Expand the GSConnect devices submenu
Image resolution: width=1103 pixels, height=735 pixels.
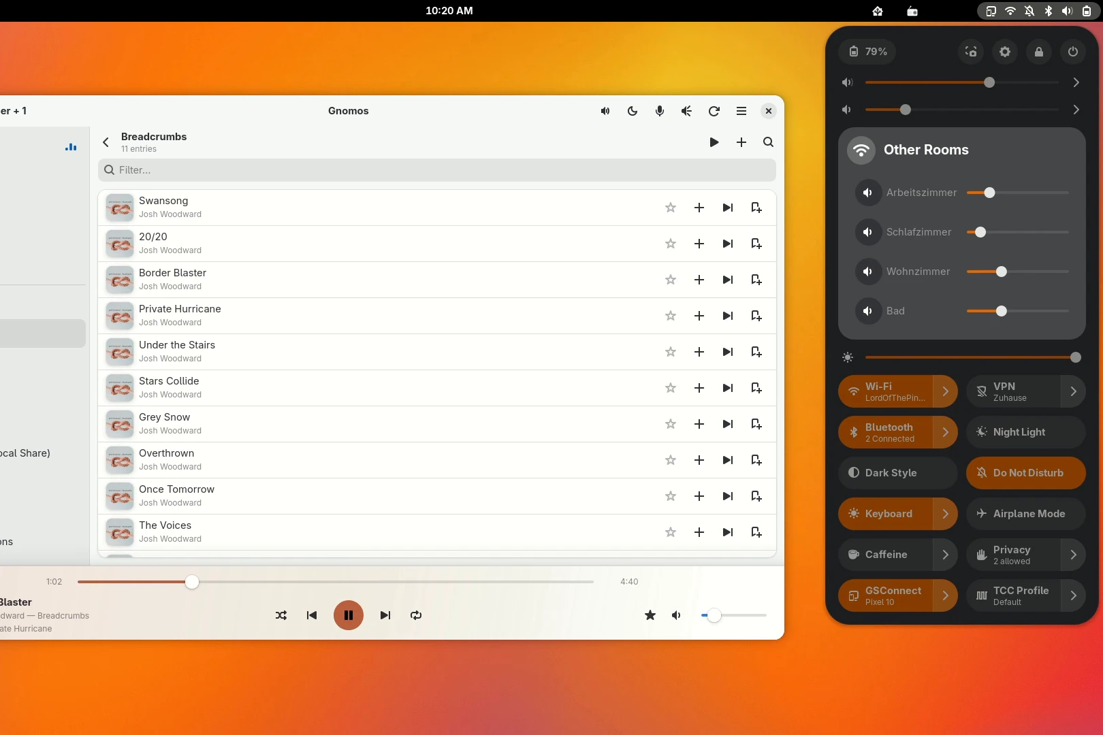[x=946, y=595]
